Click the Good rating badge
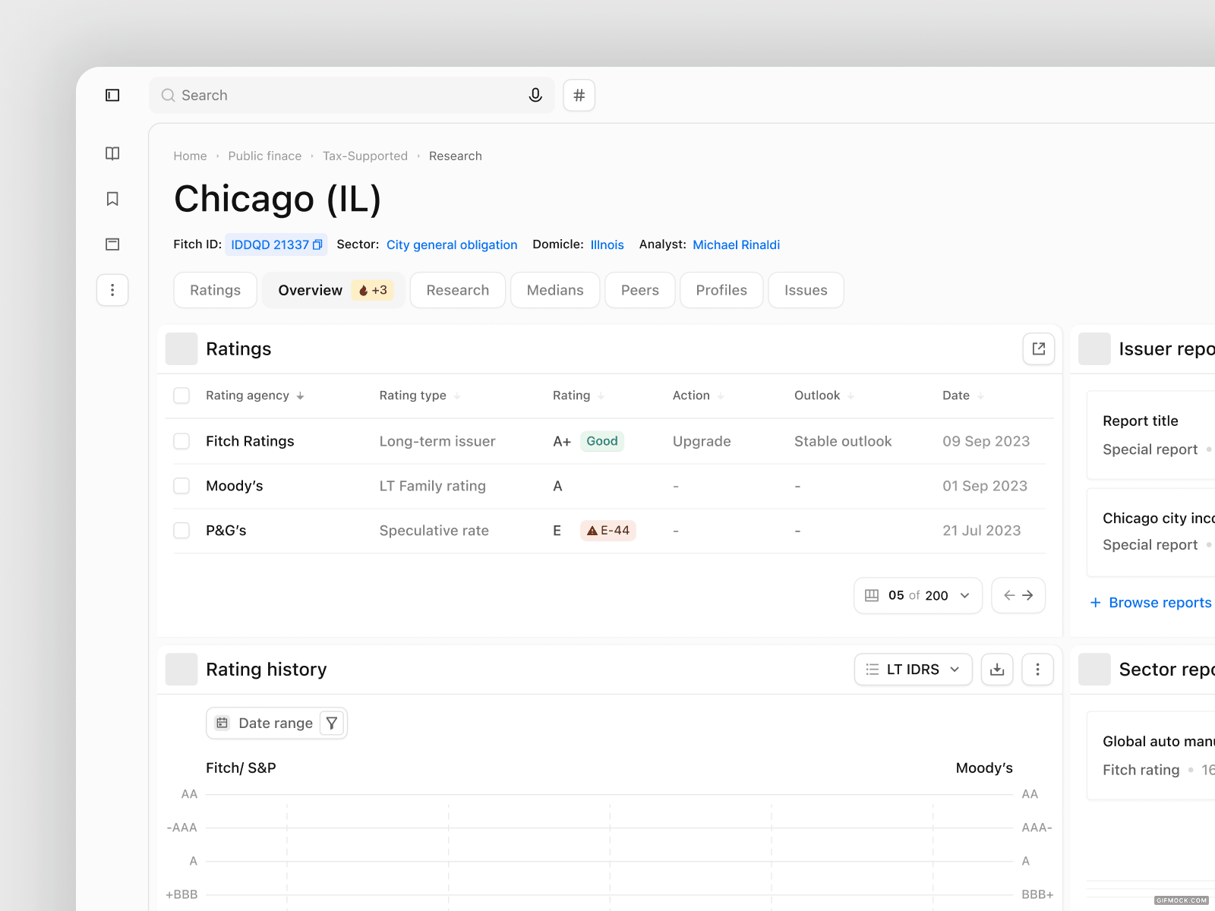This screenshot has height=911, width=1215. pos(602,441)
